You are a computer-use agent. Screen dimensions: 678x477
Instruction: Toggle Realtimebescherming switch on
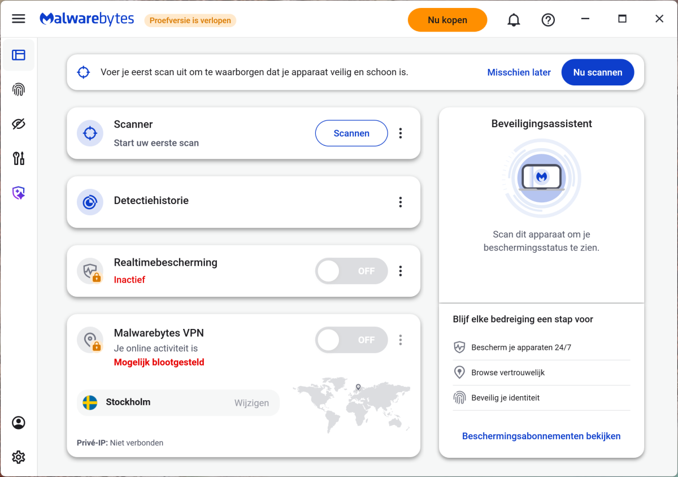coord(351,271)
